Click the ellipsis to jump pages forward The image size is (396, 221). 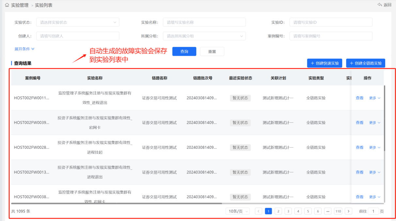click(328, 211)
